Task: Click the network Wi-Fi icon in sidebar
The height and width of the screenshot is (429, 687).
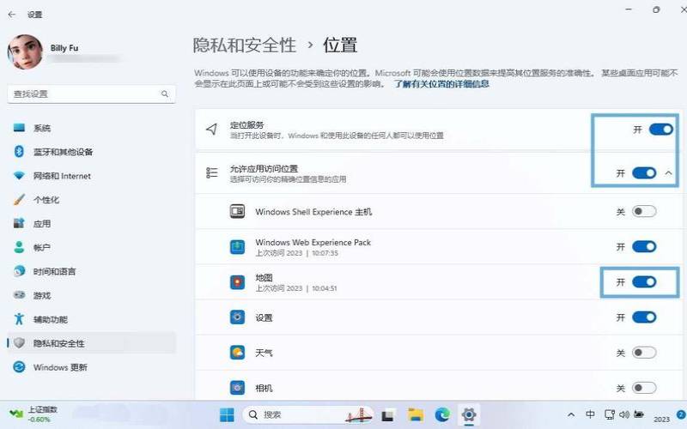Action: [19, 176]
